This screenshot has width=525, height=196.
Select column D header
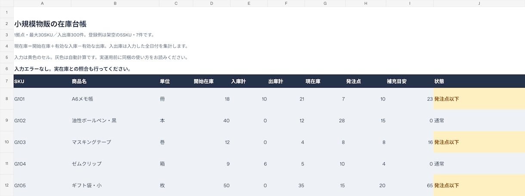pyautogui.click(x=212, y=3)
